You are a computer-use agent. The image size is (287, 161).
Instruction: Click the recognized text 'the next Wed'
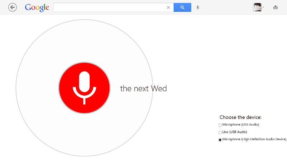coord(143,88)
